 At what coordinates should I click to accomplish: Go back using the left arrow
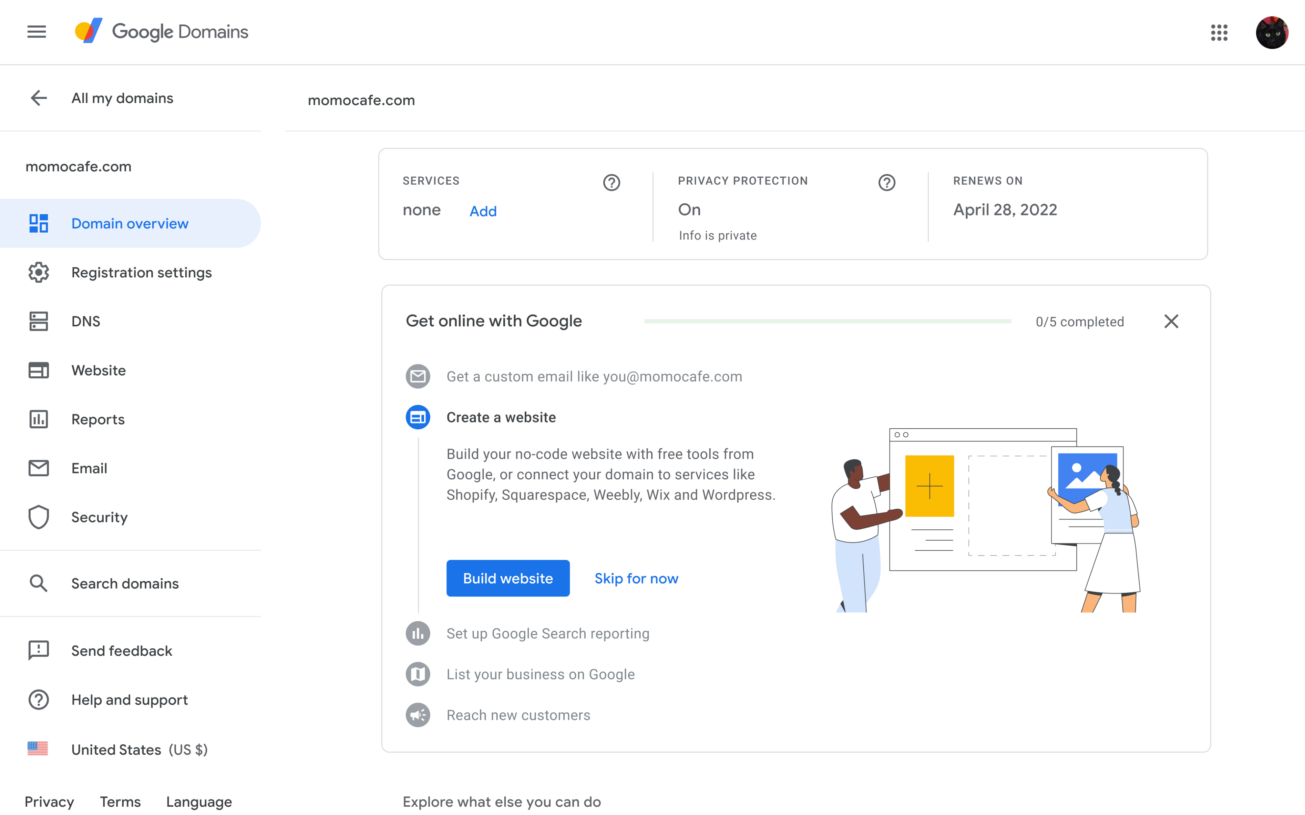point(39,98)
